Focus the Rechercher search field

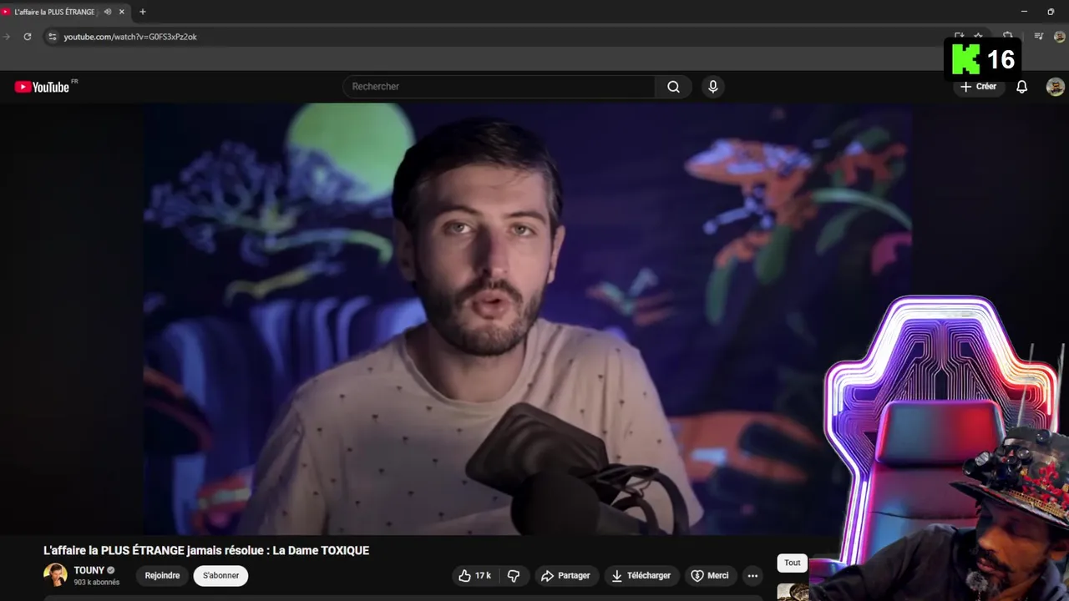tap(499, 87)
